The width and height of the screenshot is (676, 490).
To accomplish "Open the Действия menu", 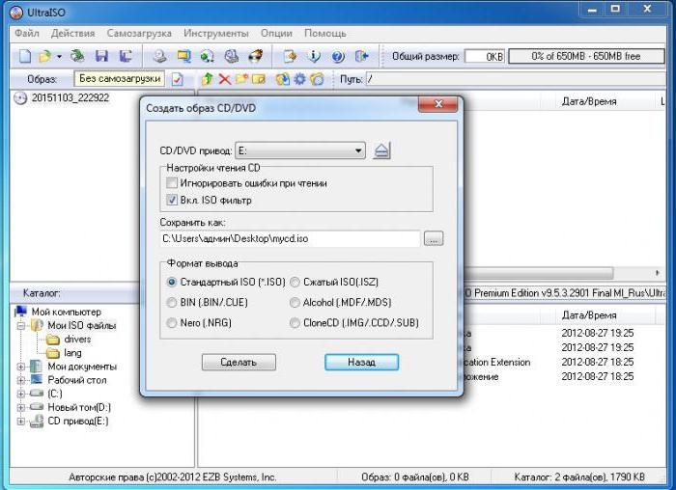I will pyautogui.click(x=72, y=33).
